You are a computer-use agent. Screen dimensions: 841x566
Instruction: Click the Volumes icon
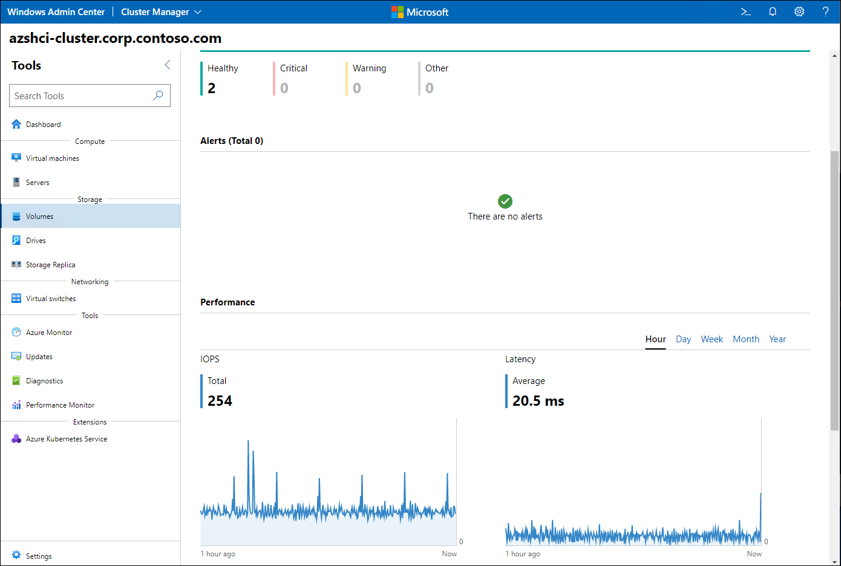[x=16, y=216]
